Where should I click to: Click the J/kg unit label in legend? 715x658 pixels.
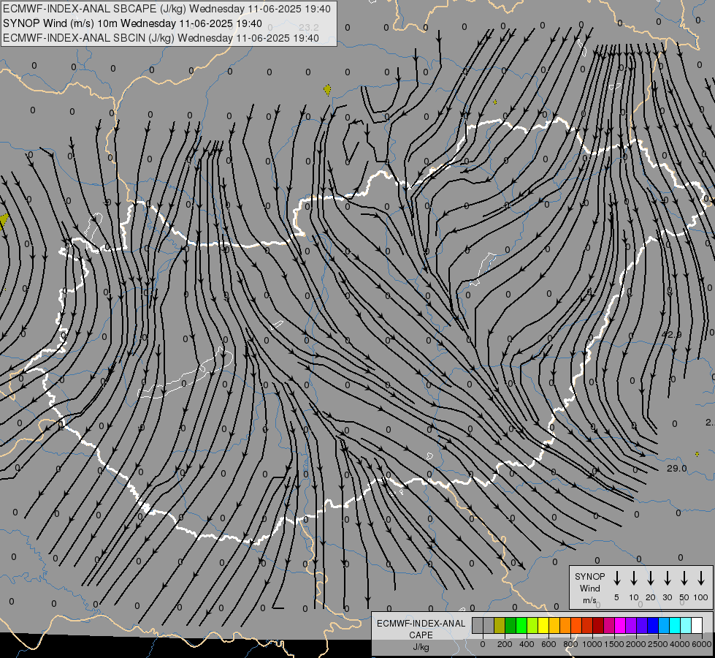pyautogui.click(x=421, y=648)
